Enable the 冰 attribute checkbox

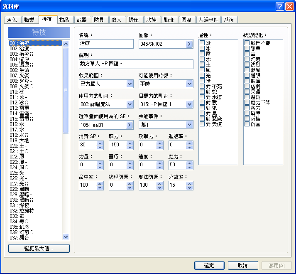click(202, 48)
